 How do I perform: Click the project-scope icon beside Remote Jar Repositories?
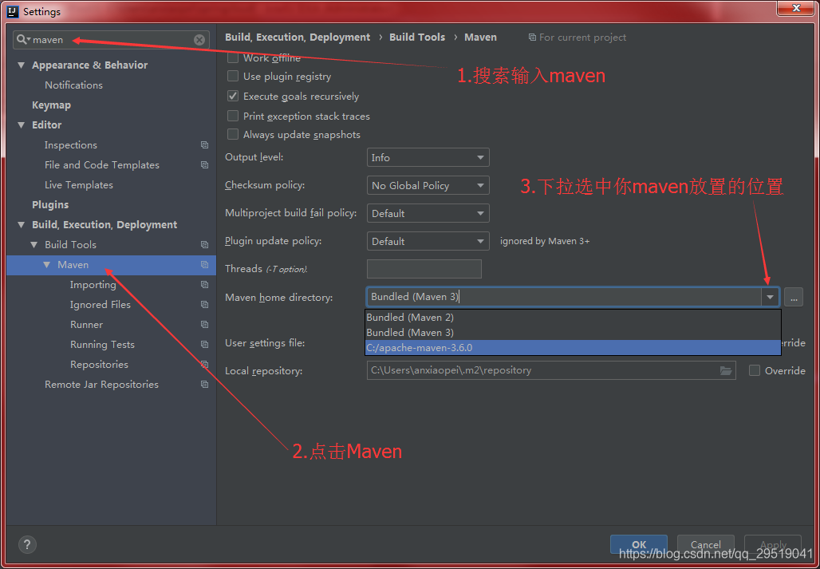(204, 385)
